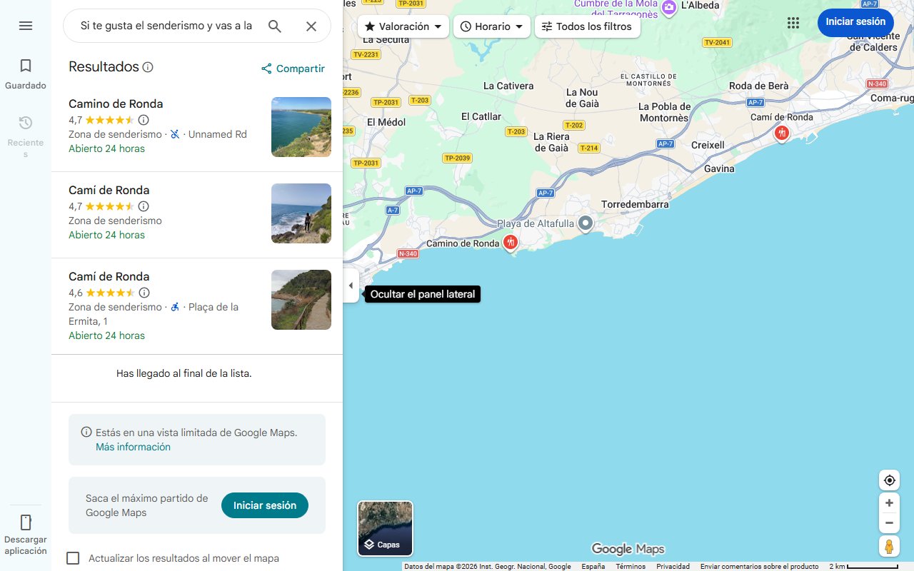Center the map with the my-location icon
The width and height of the screenshot is (914, 571).
pyautogui.click(x=889, y=480)
